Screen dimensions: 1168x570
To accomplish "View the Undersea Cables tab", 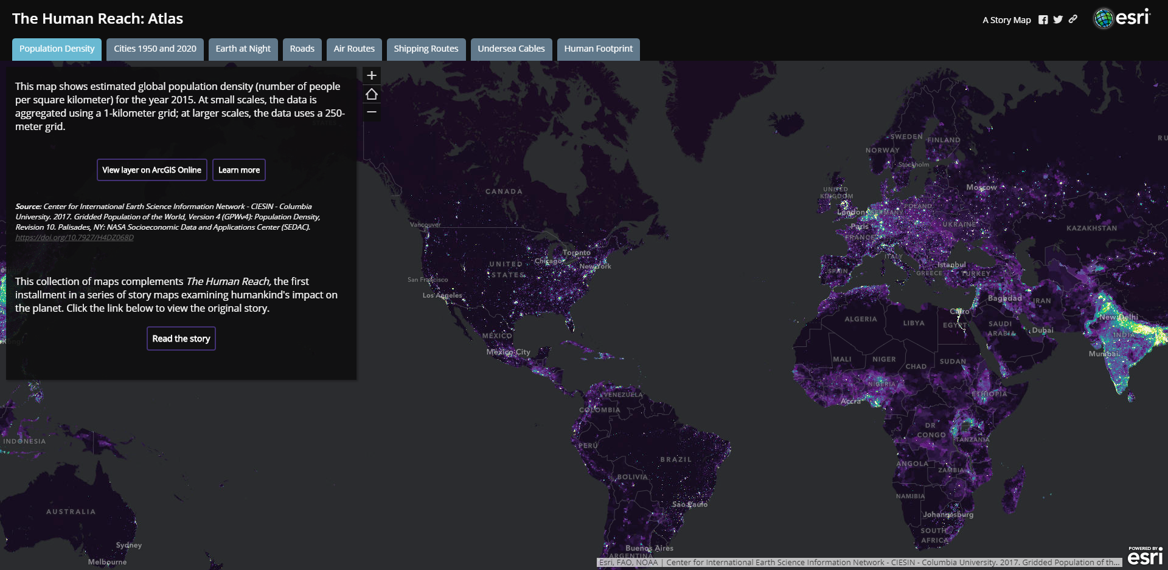I will click(511, 49).
